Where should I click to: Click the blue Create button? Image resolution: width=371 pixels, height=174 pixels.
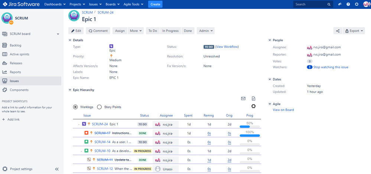(155, 4)
